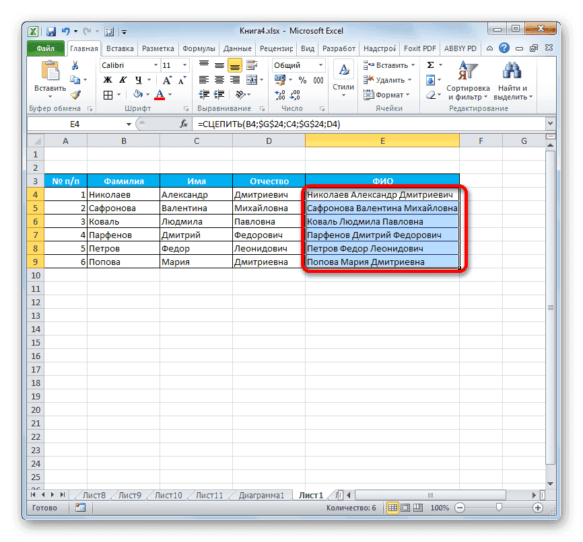
Task: Toggle italic formatting (К)
Action: point(123,79)
